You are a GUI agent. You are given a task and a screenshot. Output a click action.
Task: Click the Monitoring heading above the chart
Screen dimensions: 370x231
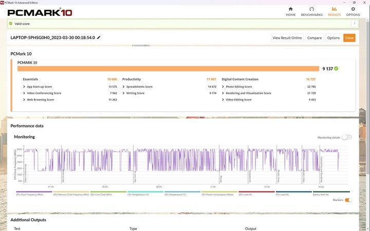coord(24,137)
